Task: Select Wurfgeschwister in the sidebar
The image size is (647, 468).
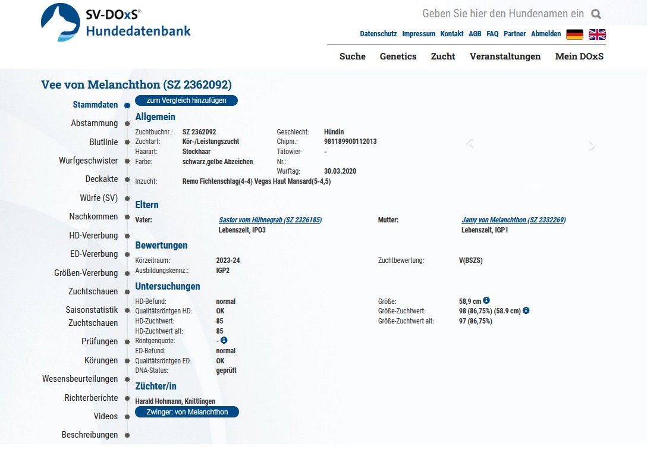Action: [x=88, y=161]
